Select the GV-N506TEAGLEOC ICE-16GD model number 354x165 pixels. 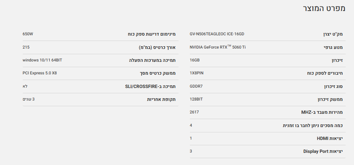tap(217, 34)
